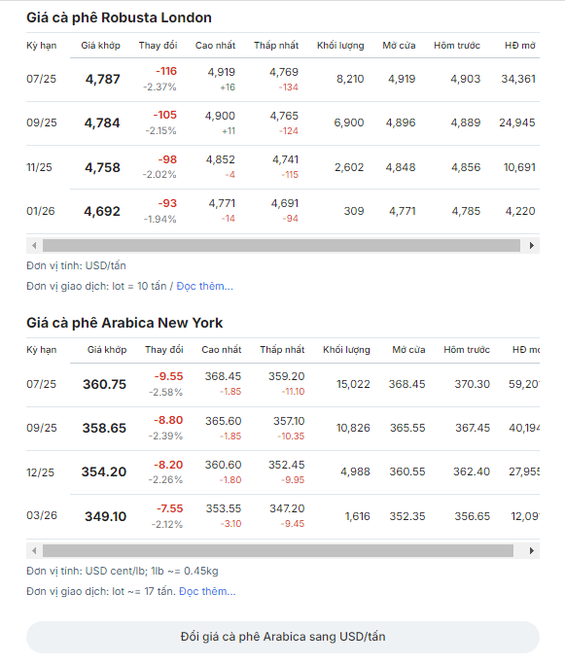Click the Robusta table right scroll arrow
Viewport: 565px width, 663px height.
point(532,246)
